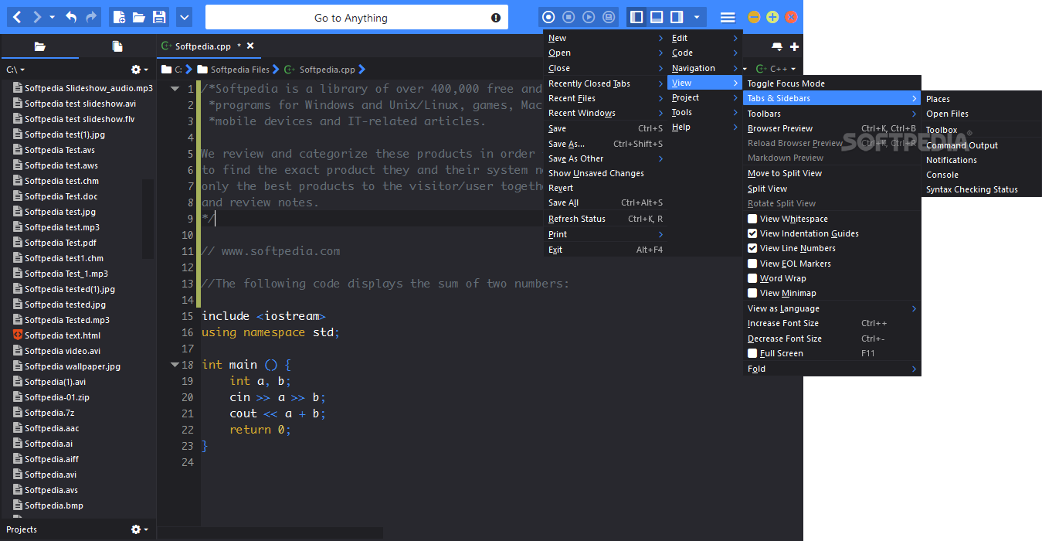
Task: Click Softpedia.cpp in the breadcrumb bar
Action: click(x=321, y=70)
